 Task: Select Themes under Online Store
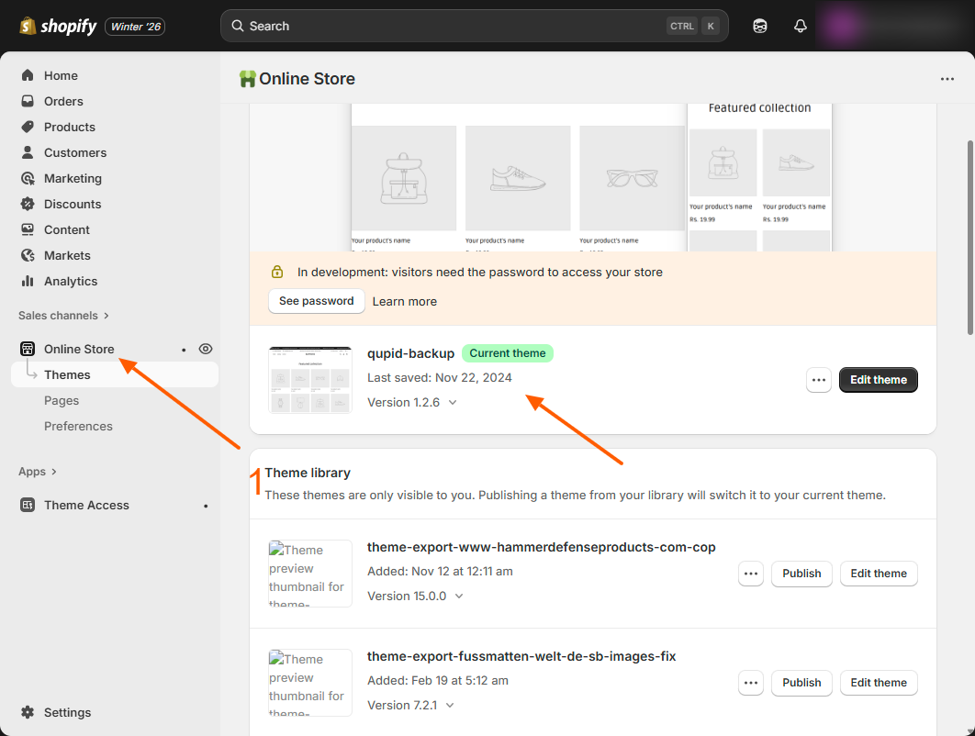115,374
